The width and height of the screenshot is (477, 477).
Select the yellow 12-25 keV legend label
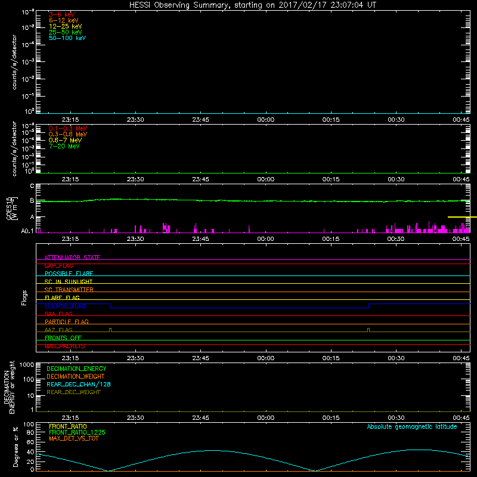pyautogui.click(x=65, y=26)
